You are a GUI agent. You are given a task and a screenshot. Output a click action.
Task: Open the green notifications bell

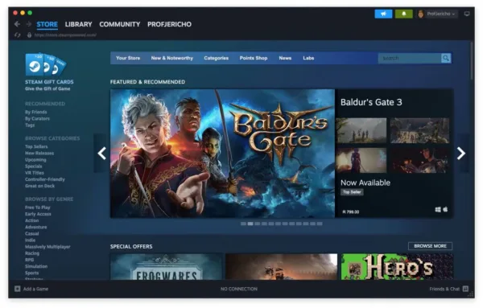[x=403, y=14]
